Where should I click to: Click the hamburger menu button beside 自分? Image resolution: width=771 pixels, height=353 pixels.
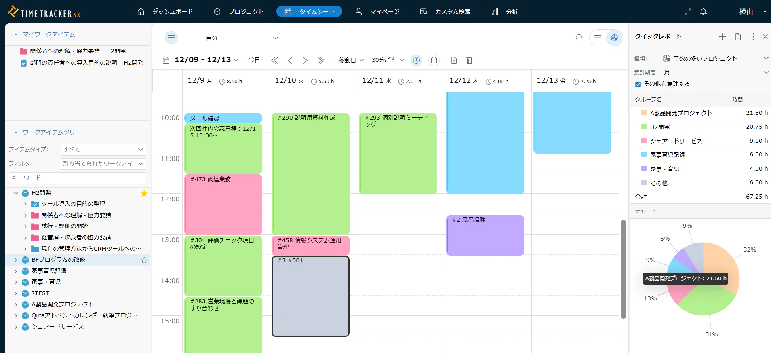171,38
